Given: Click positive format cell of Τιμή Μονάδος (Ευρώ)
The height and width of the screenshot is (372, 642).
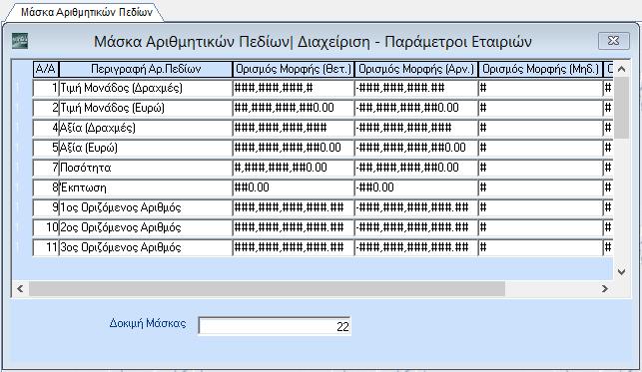Looking at the screenshot, I should click(x=294, y=108).
